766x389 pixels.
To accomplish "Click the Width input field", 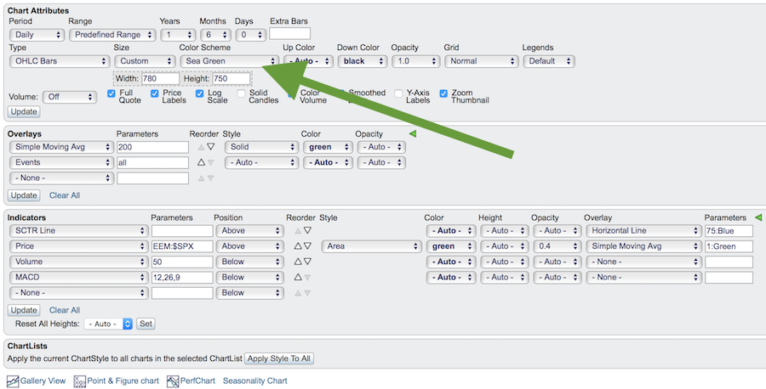I will click(x=160, y=78).
